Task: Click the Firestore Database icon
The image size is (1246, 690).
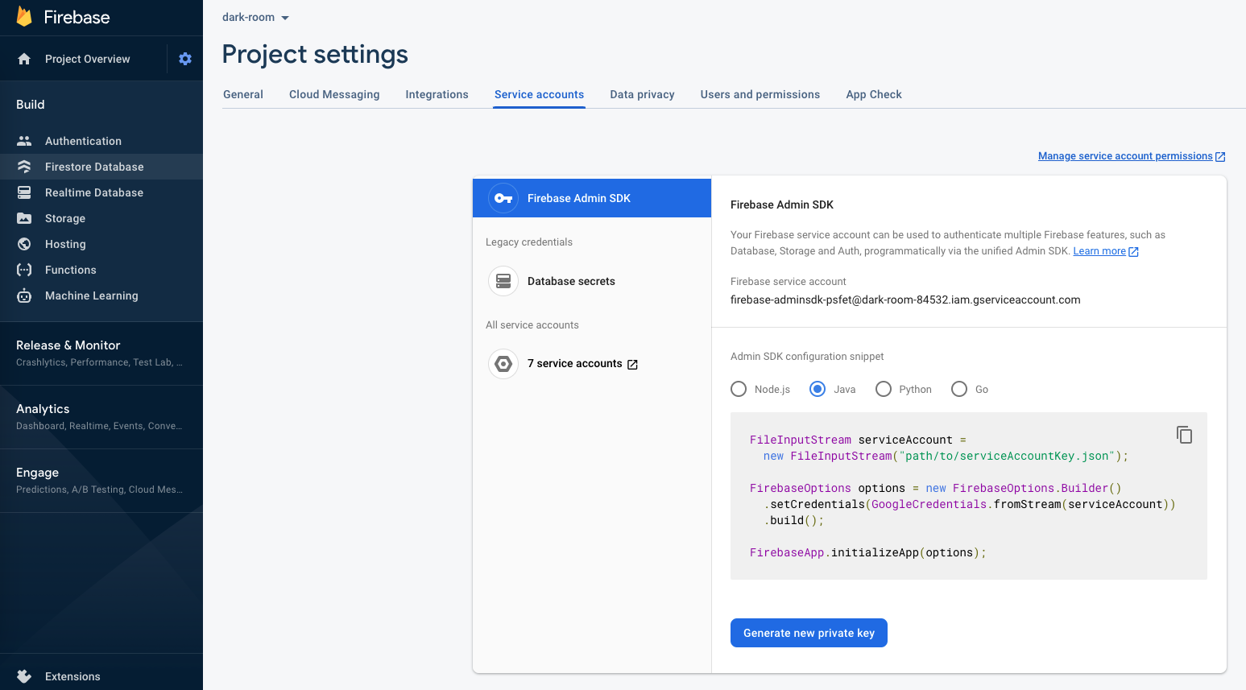Action: 24,167
